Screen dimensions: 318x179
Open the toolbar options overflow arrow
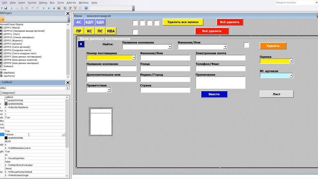(x=133, y=8)
